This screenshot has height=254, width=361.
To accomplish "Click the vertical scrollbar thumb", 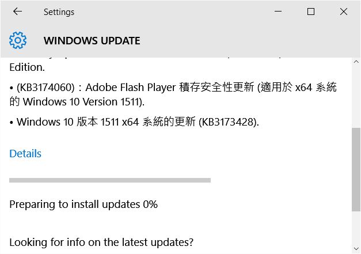I will click(x=356, y=169).
